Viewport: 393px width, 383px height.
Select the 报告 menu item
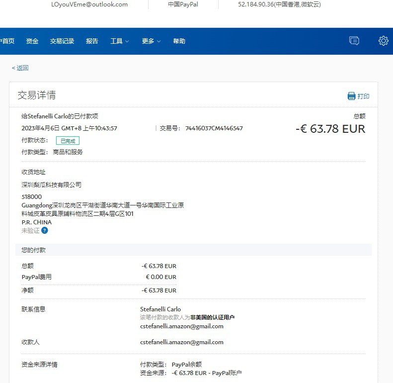(x=92, y=41)
